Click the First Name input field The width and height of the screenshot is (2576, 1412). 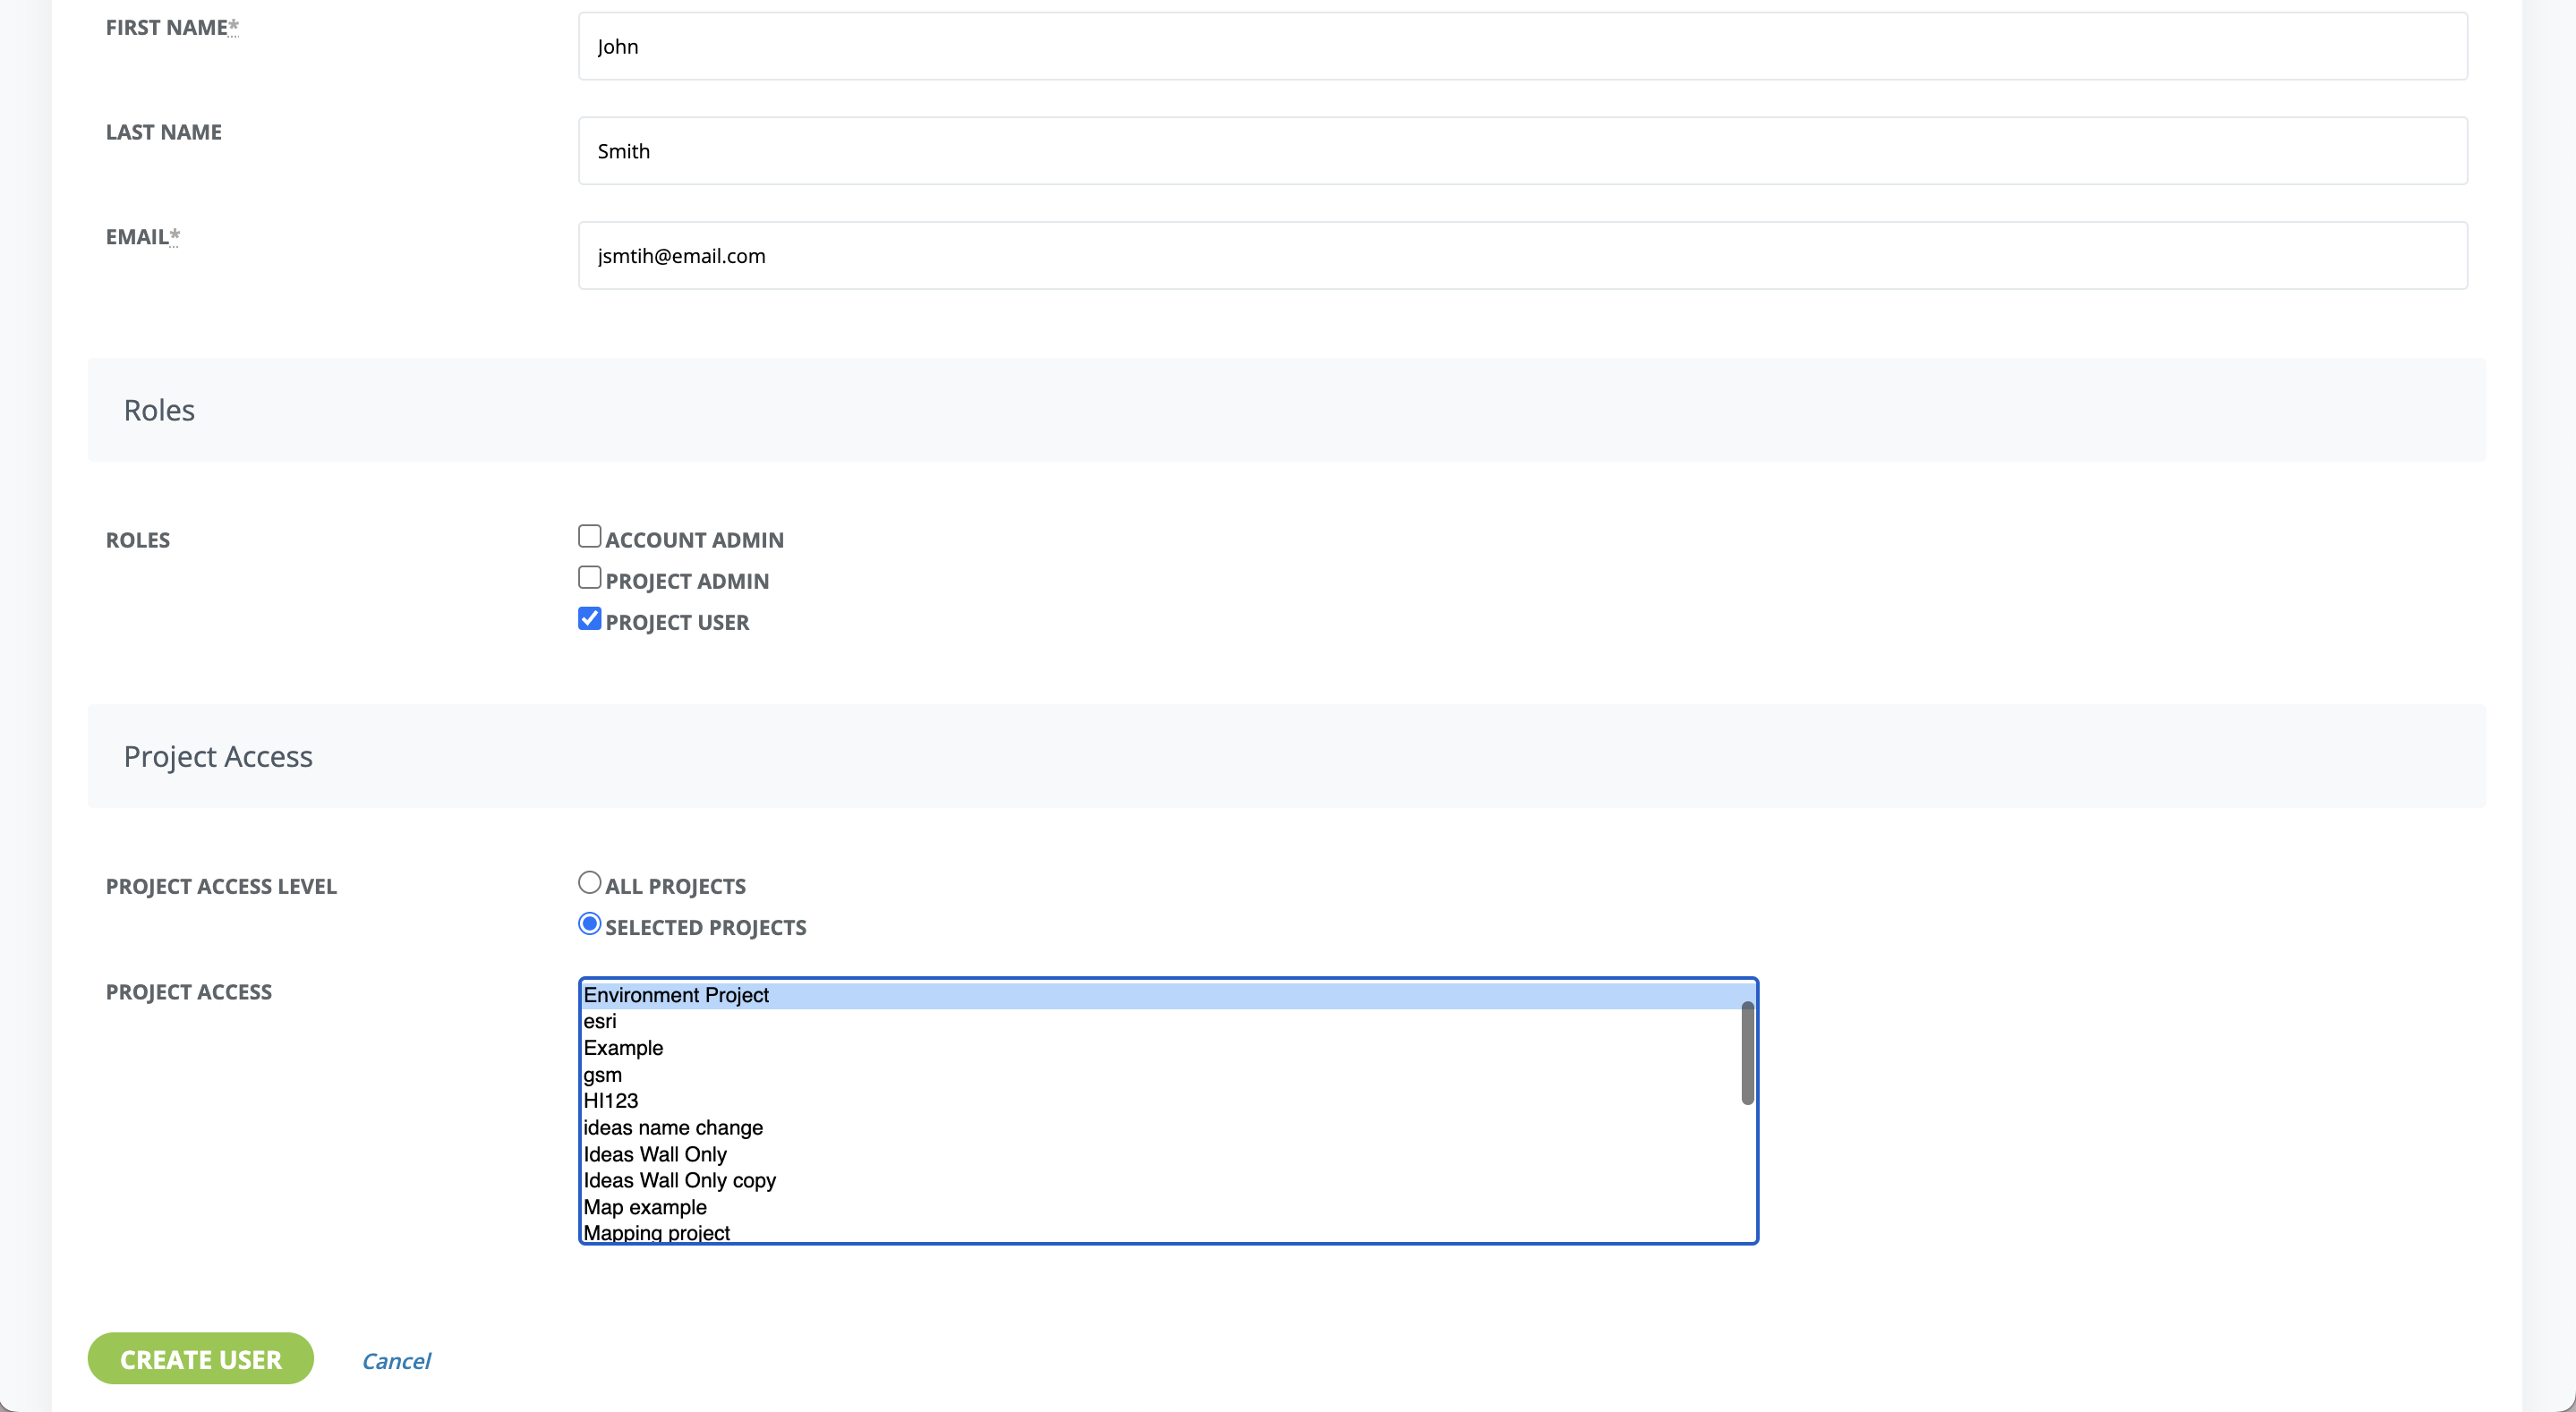pyautogui.click(x=1522, y=46)
